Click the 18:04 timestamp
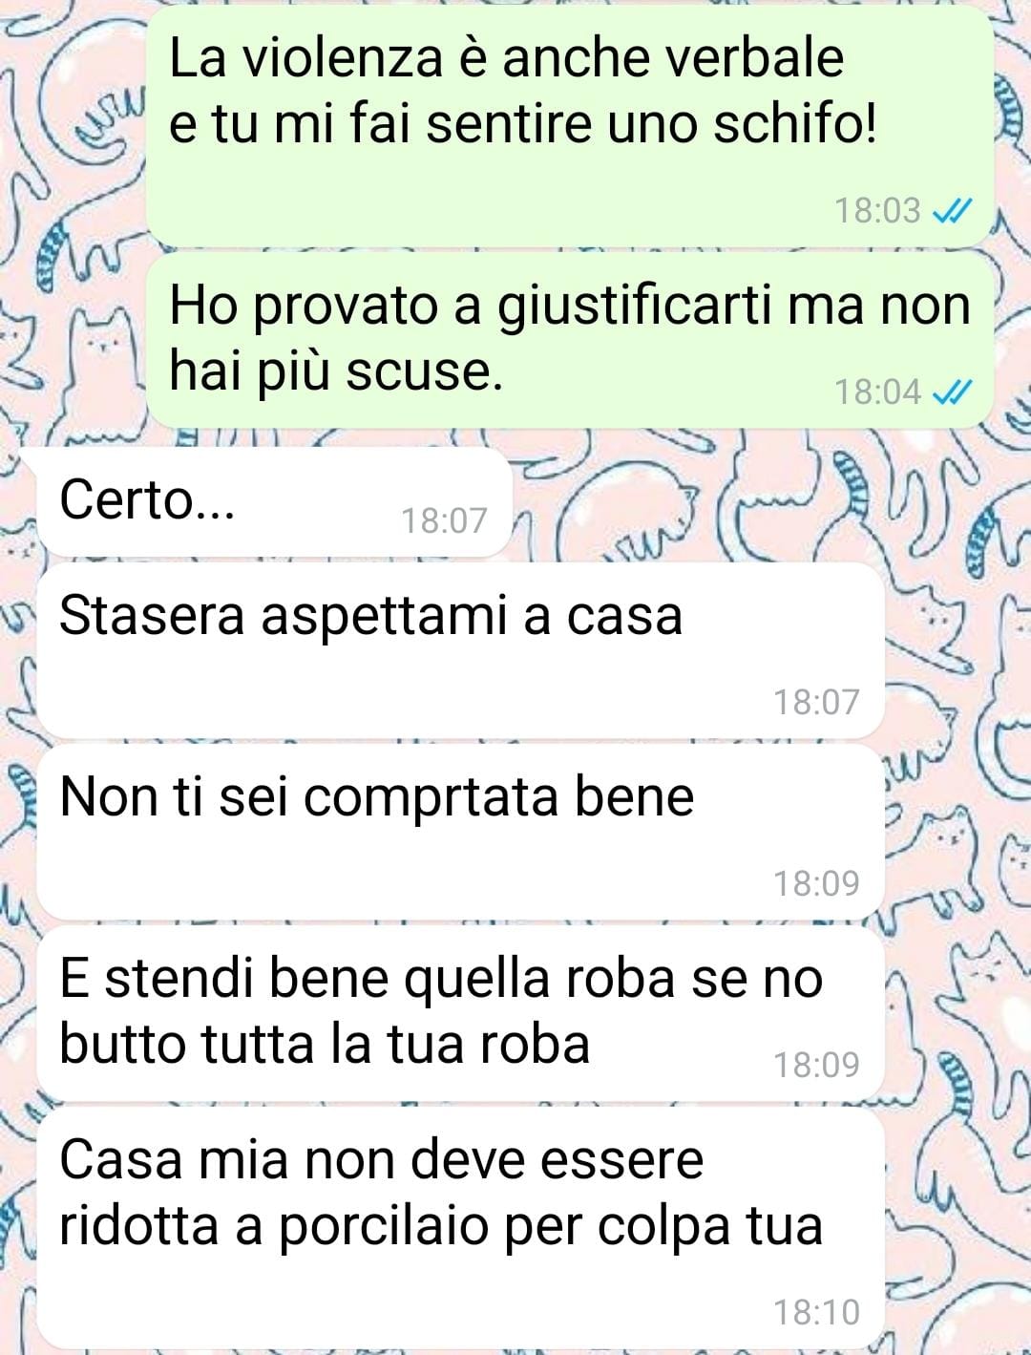1031x1355 pixels. coord(877,392)
